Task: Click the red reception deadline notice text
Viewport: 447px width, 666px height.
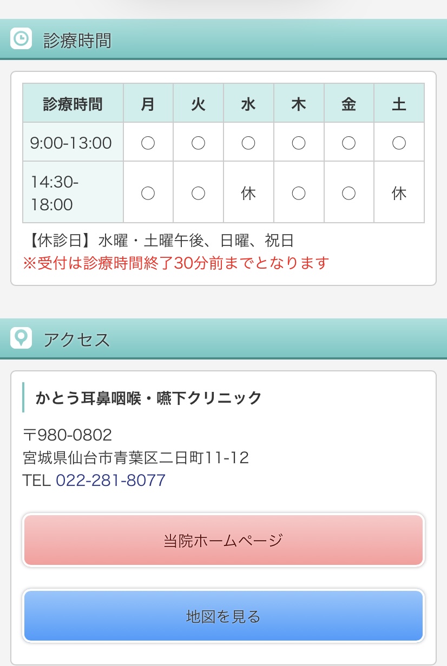Action: click(176, 263)
